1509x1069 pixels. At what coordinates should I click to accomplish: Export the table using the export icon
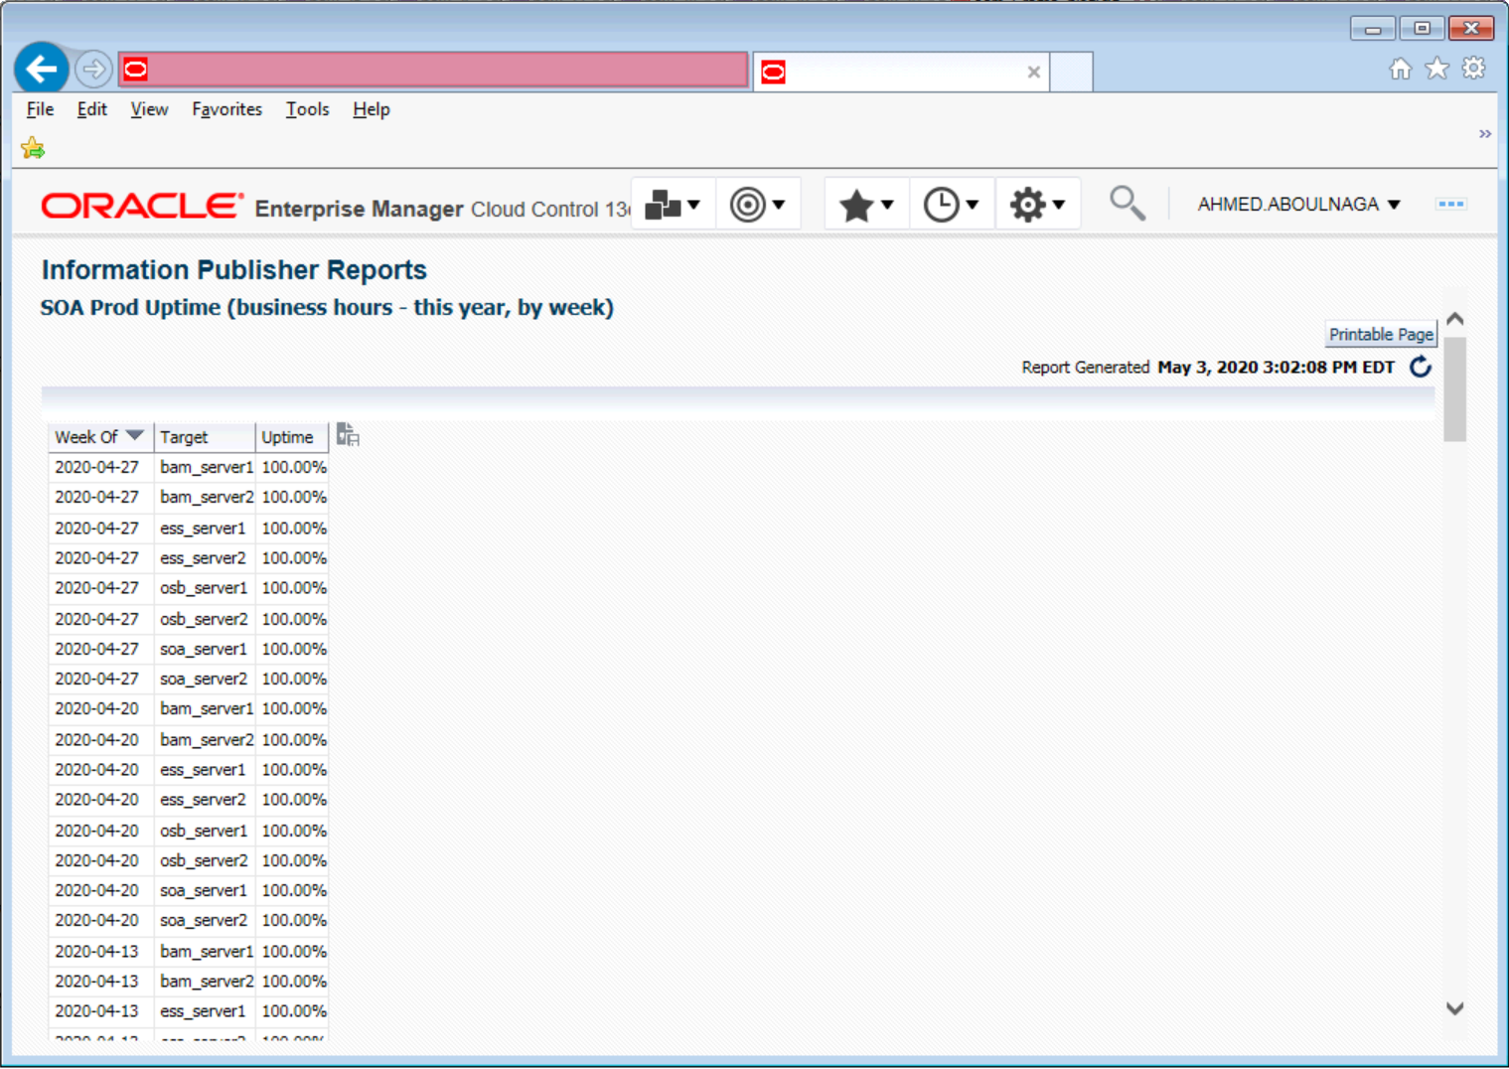tap(348, 434)
